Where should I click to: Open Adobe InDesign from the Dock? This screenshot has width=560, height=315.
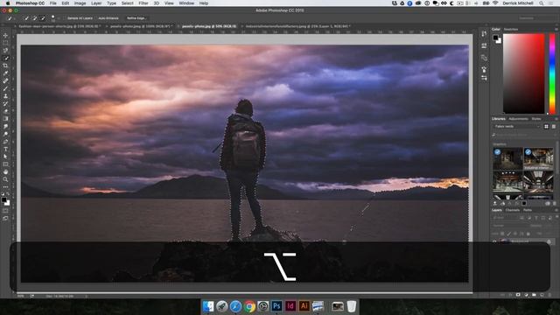pyautogui.click(x=290, y=306)
